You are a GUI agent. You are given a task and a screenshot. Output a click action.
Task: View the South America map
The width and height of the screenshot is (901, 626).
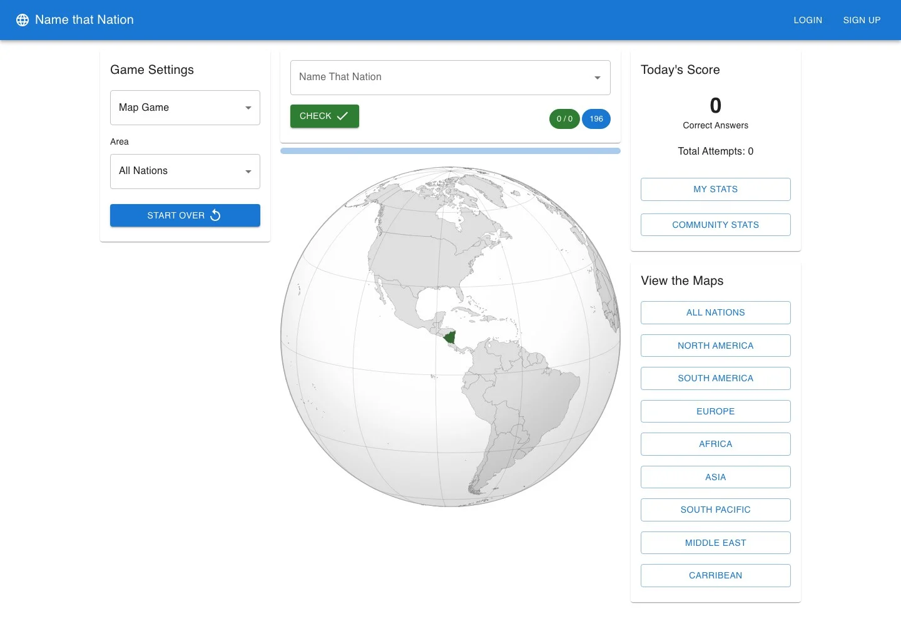[716, 378]
